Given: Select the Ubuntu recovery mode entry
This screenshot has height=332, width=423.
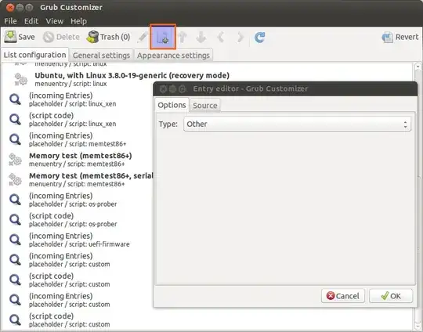Looking at the screenshot, I should click(132, 79).
